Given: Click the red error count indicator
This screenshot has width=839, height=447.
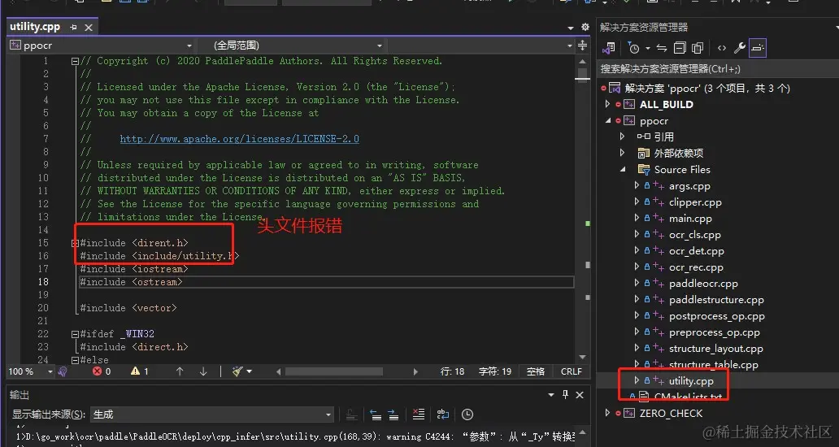Looking at the screenshot, I should point(102,371).
